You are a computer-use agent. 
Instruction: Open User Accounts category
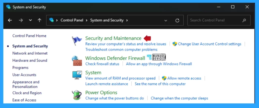point(24,75)
